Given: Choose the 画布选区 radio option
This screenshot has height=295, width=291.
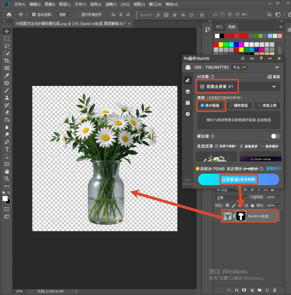Looking at the screenshot, I should [239, 105].
